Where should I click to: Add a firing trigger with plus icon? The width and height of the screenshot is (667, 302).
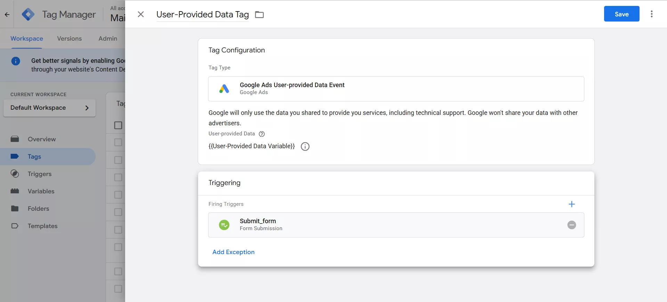(x=571, y=204)
